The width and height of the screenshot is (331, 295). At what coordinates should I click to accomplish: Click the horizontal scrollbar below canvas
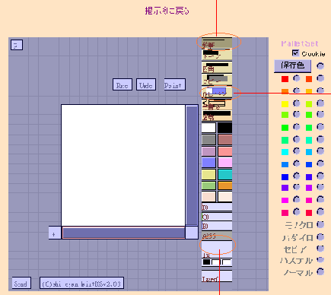tap(124, 233)
